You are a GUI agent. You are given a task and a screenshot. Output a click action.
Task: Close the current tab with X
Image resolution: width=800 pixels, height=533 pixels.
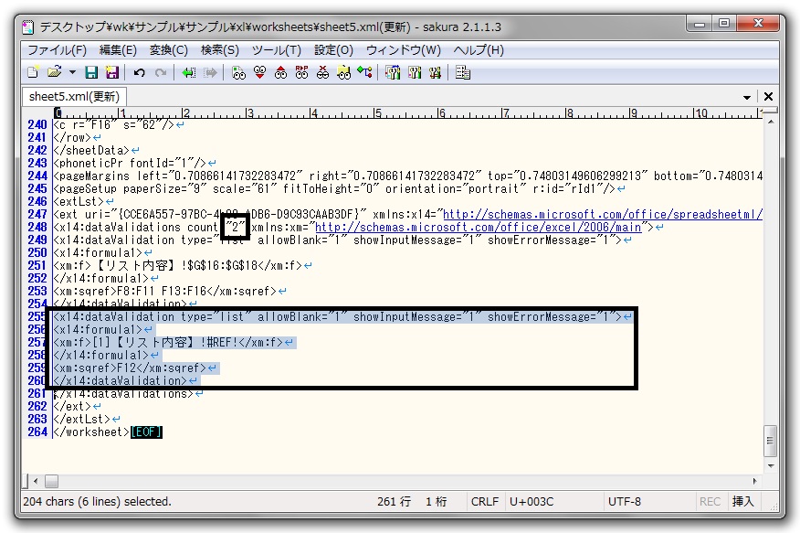(x=768, y=96)
